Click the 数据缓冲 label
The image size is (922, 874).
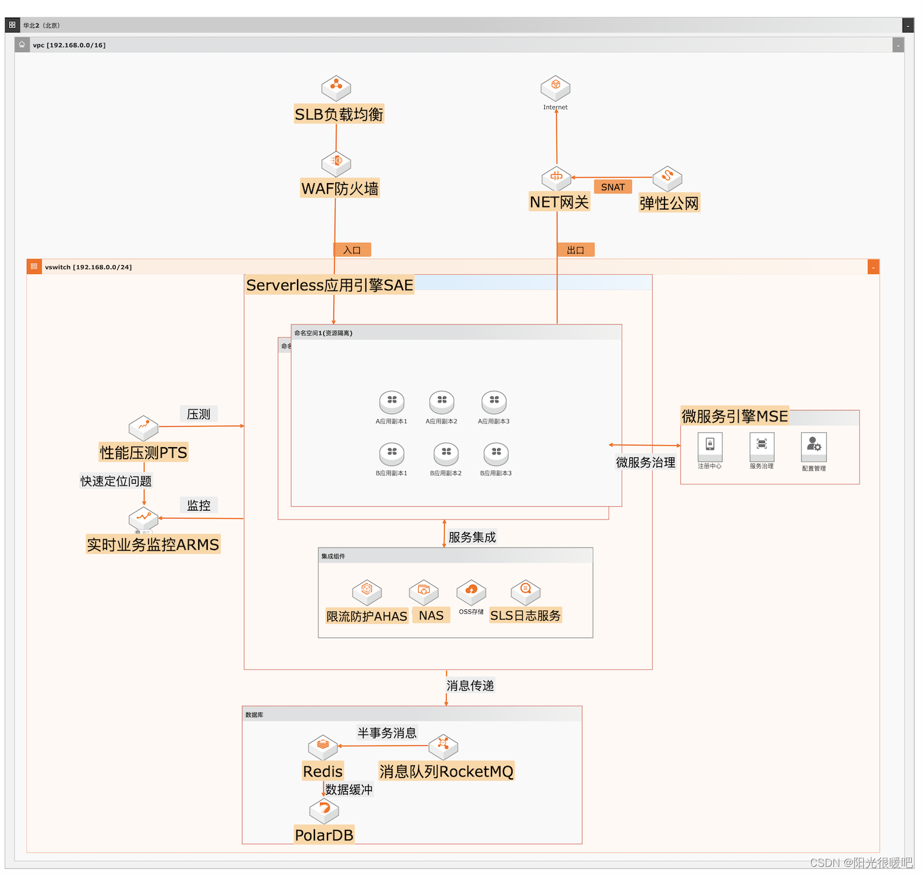[349, 790]
